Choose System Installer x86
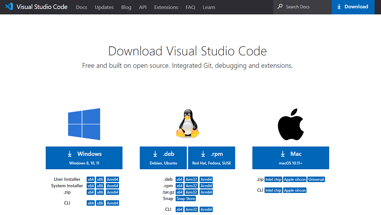 (100, 186)
